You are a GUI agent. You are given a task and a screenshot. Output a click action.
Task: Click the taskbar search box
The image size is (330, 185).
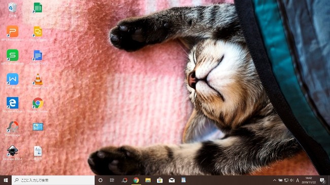tap(53, 180)
